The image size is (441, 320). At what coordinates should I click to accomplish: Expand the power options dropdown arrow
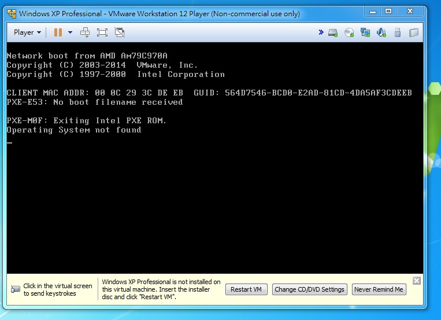click(x=71, y=32)
